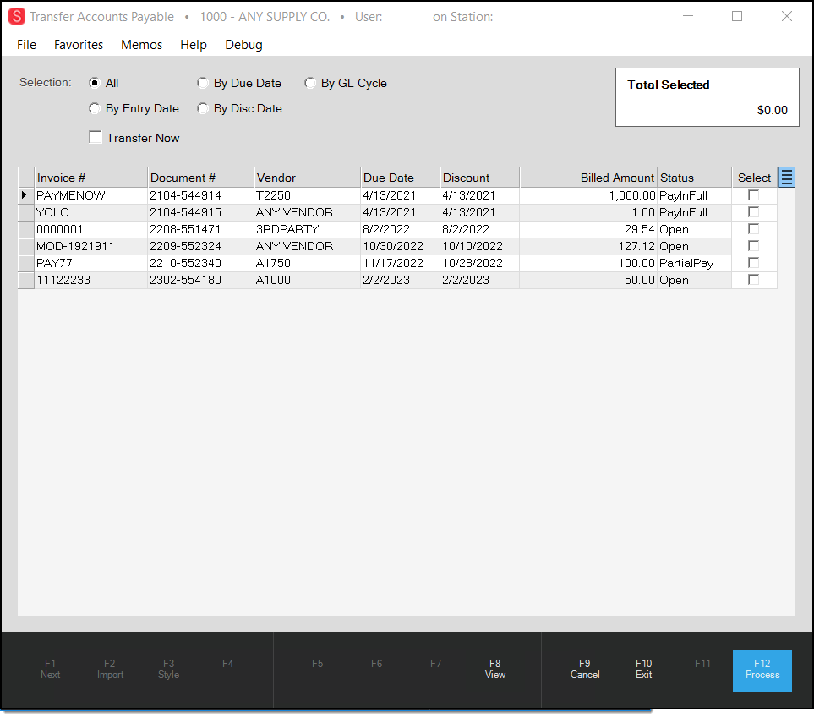The width and height of the screenshot is (814, 717).
Task: Tick the Select box for invoice 11122233
Action: [x=753, y=279]
